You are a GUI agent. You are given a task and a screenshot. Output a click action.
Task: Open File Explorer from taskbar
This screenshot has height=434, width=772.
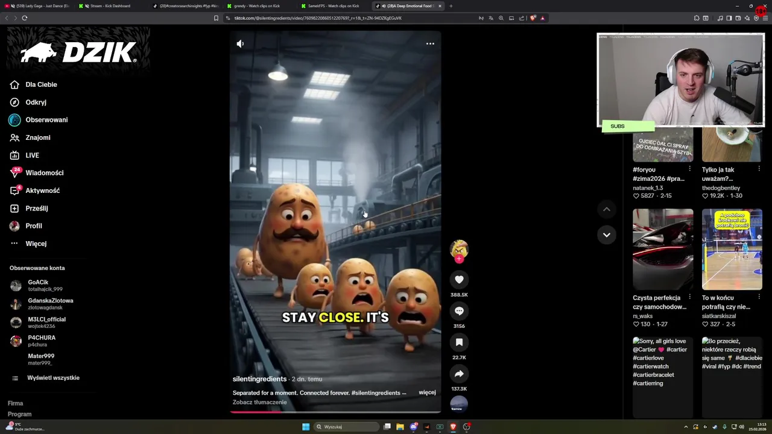[400, 427]
